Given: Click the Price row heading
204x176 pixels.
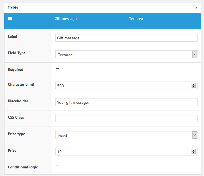Looking at the screenshot, I should click(x=12, y=150).
